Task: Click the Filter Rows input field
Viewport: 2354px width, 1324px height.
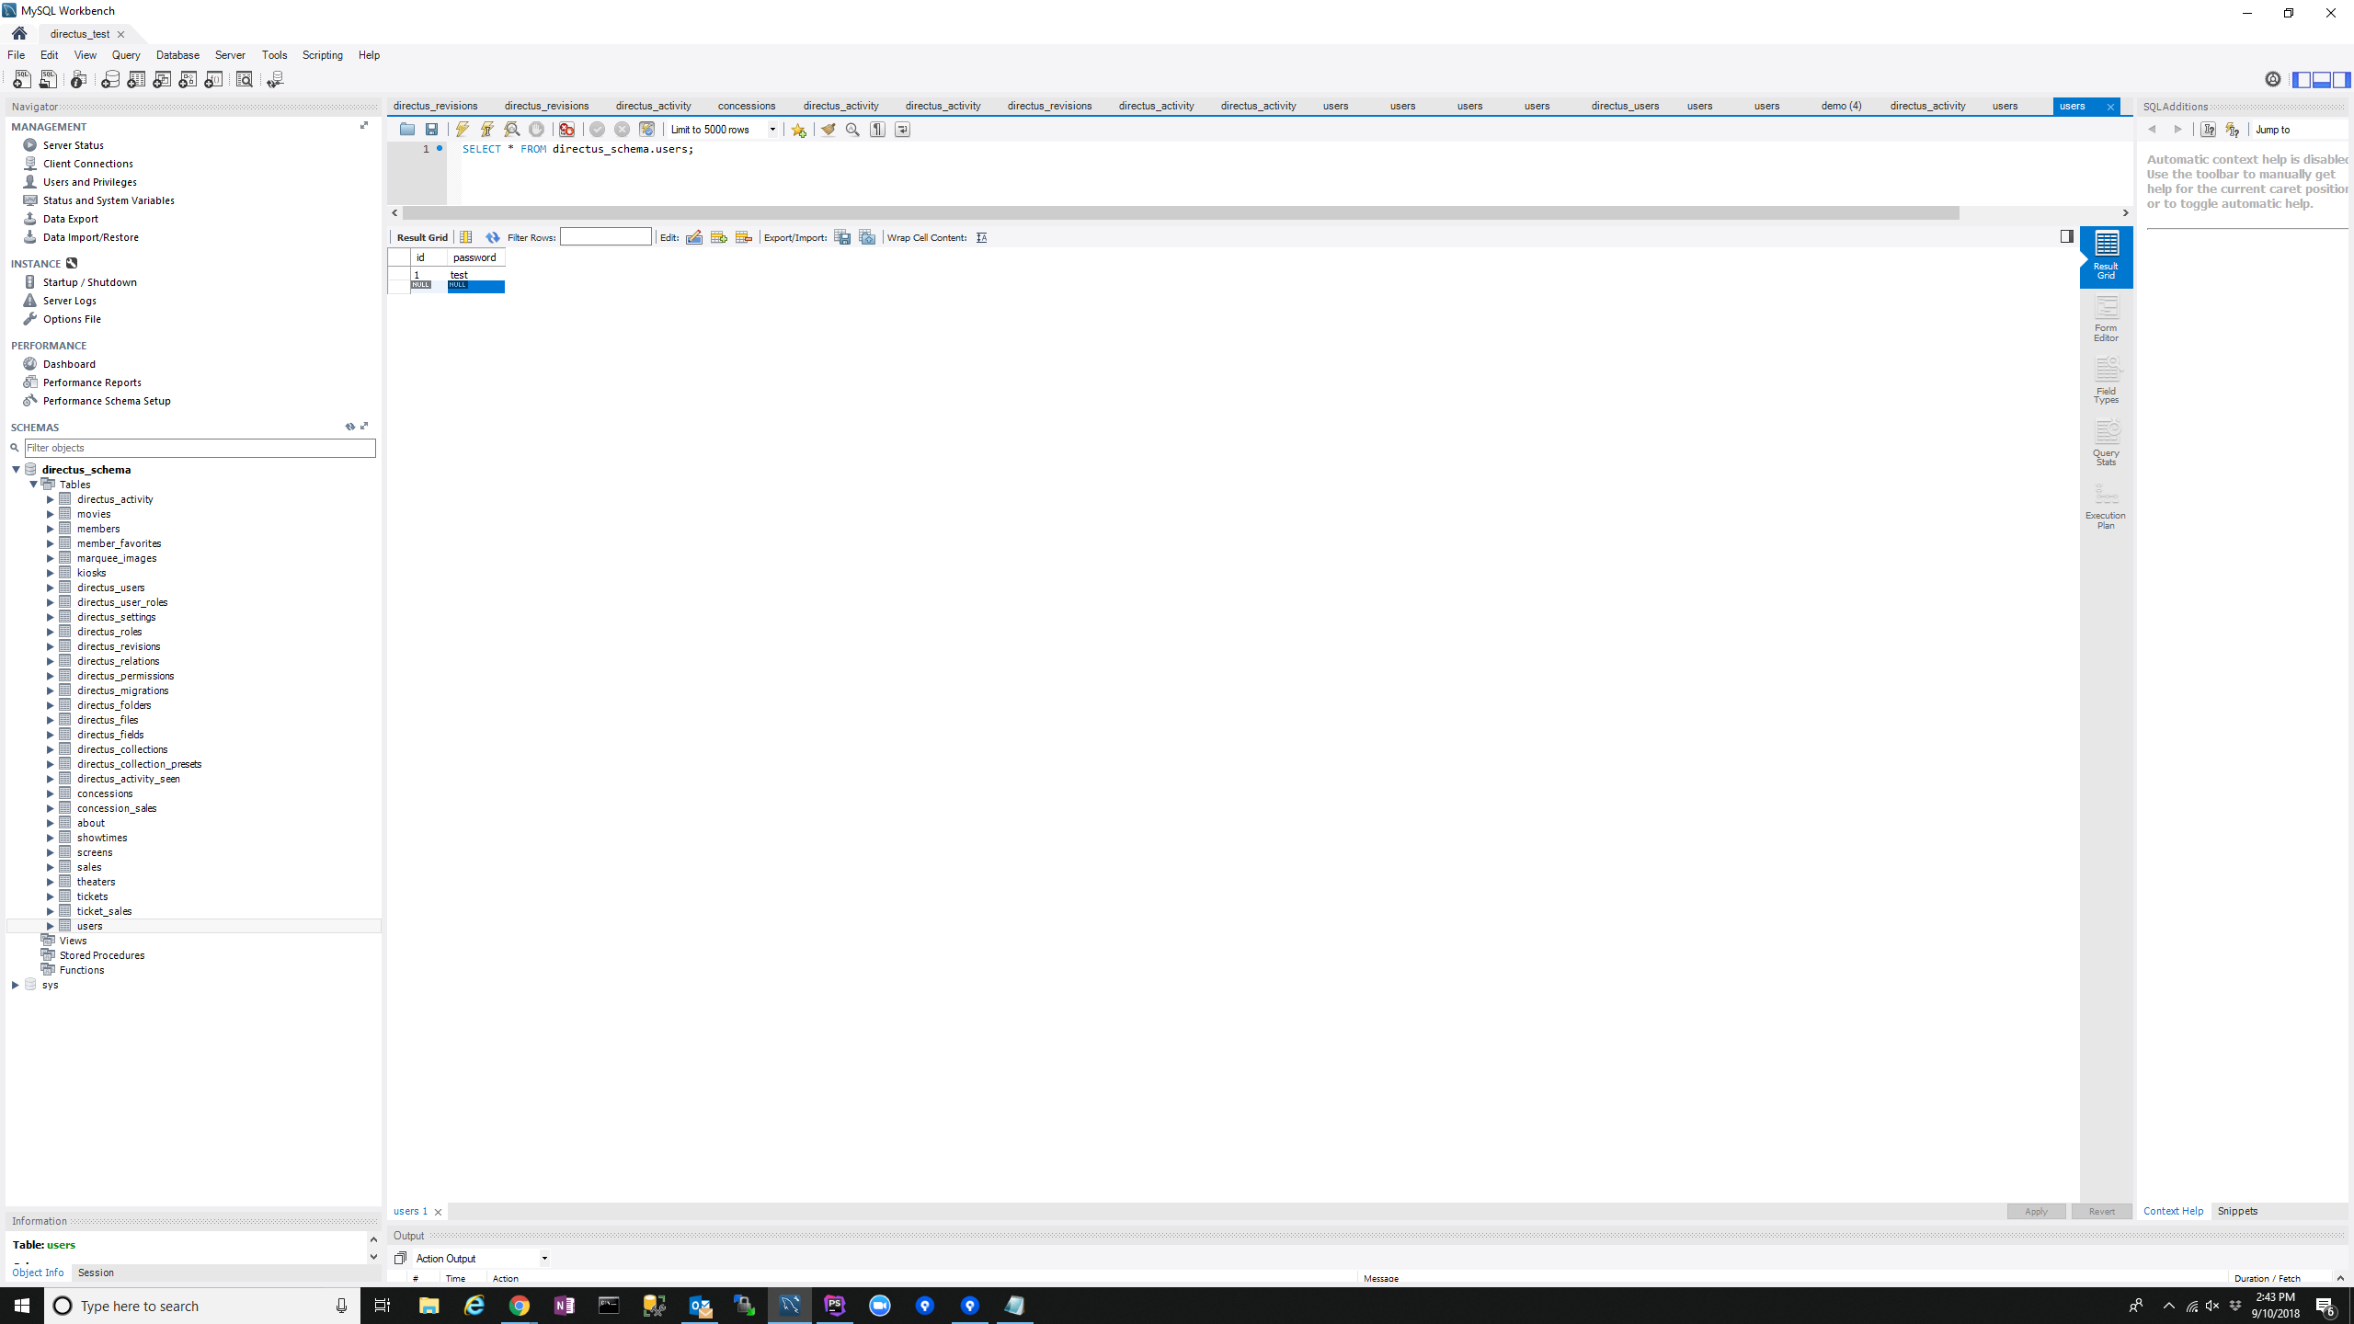Action: (605, 236)
